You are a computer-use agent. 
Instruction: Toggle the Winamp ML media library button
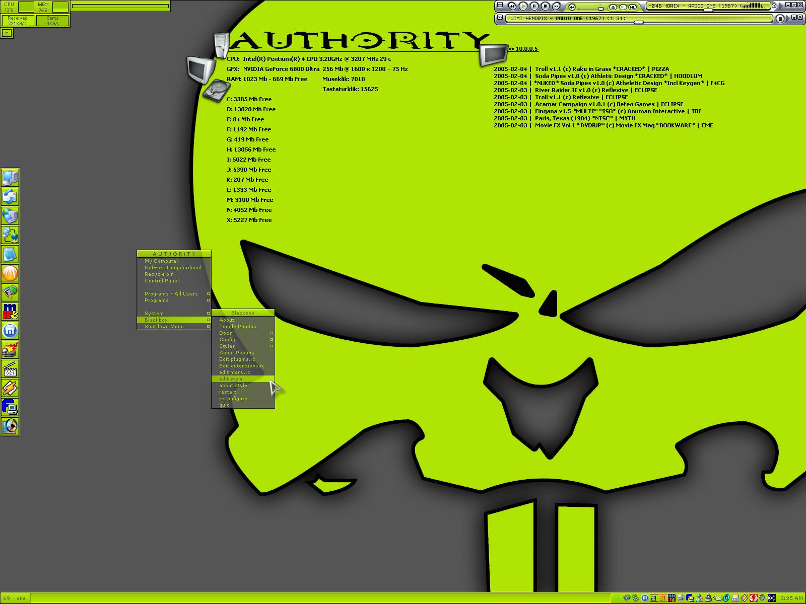pyautogui.click(x=632, y=7)
